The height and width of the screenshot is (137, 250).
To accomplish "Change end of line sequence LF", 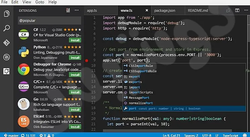I will coord(217,135).
